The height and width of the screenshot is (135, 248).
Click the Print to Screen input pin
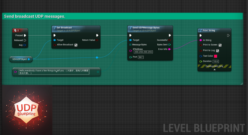coord(201,45)
